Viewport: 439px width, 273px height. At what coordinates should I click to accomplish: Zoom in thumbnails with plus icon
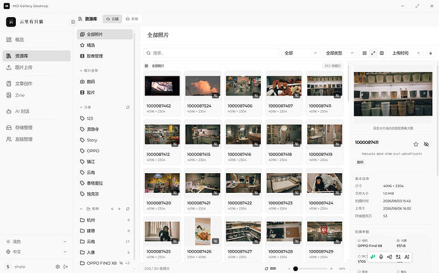[331, 269]
